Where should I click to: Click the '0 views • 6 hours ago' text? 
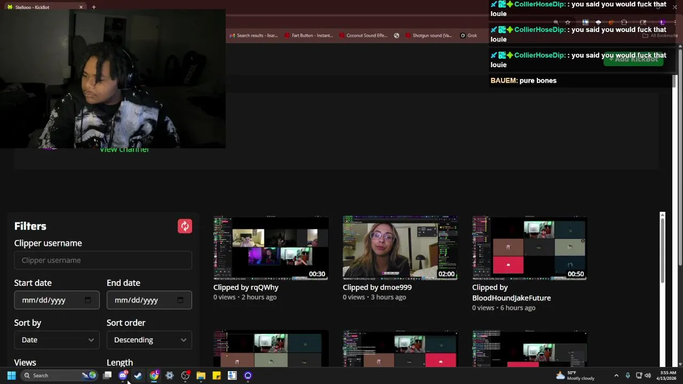tap(504, 308)
